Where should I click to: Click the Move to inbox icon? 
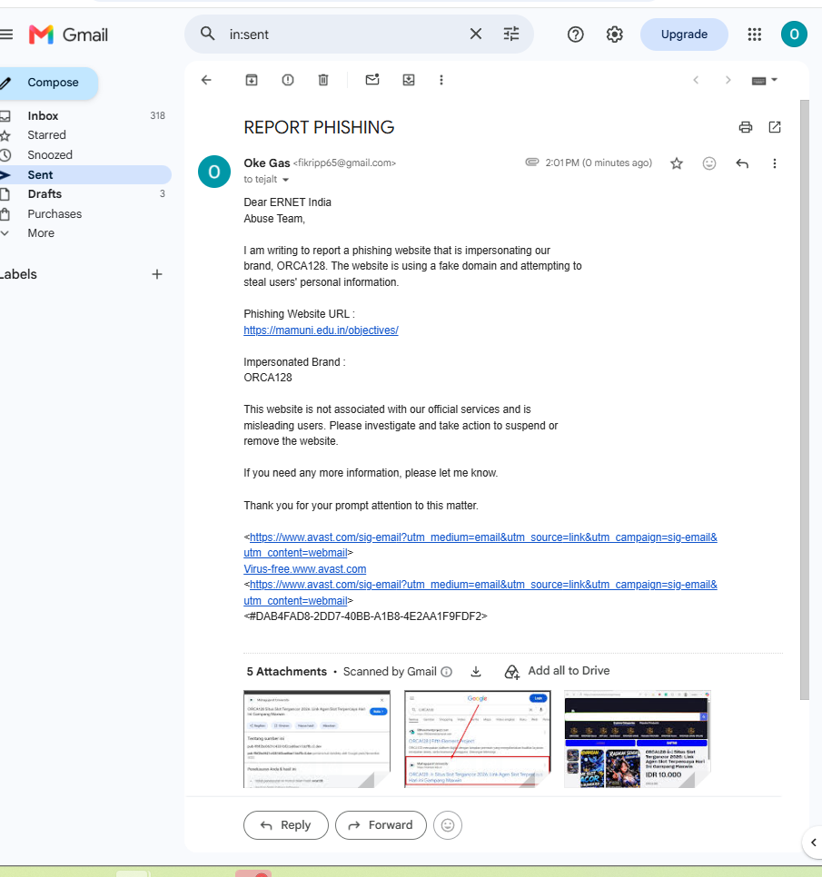[409, 80]
